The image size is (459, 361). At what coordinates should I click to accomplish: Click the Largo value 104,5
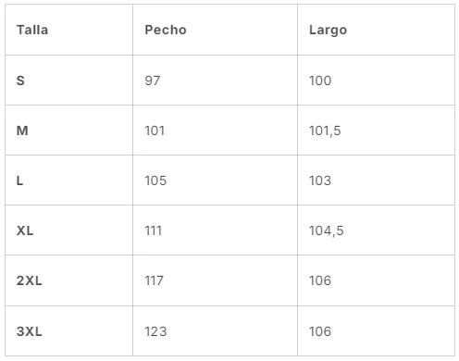pyautogui.click(x=327, y=230)
